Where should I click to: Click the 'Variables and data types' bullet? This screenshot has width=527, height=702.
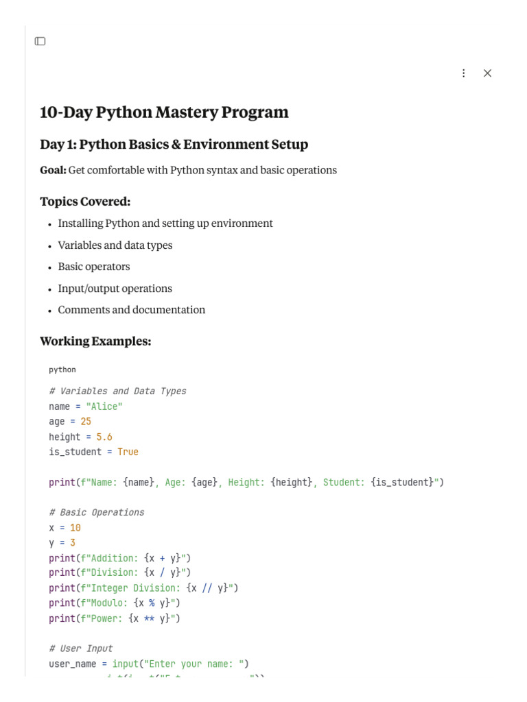click(x=115, y=245)
